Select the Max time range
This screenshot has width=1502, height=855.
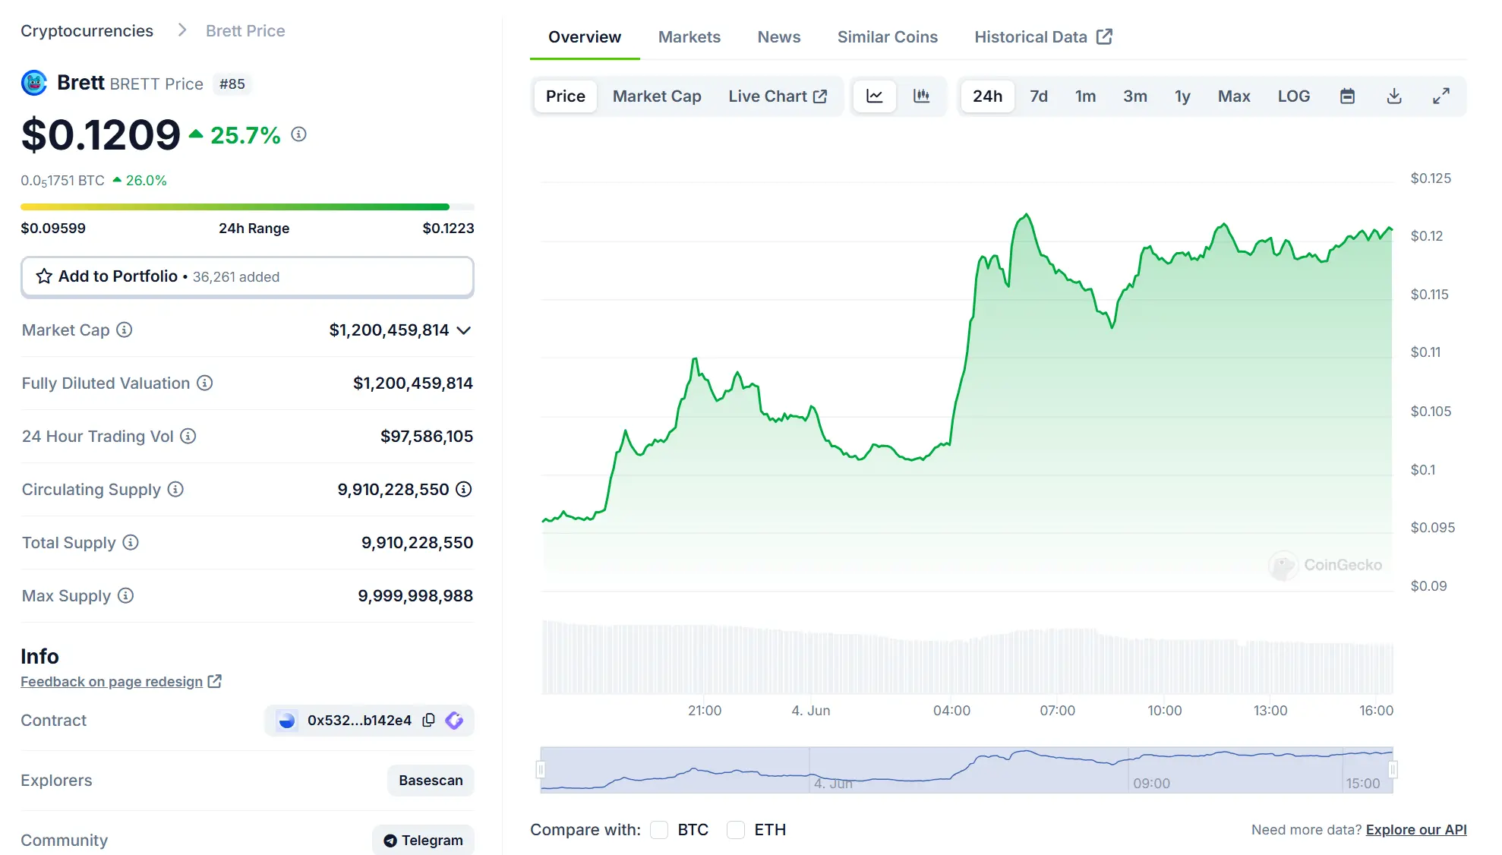1233,96
